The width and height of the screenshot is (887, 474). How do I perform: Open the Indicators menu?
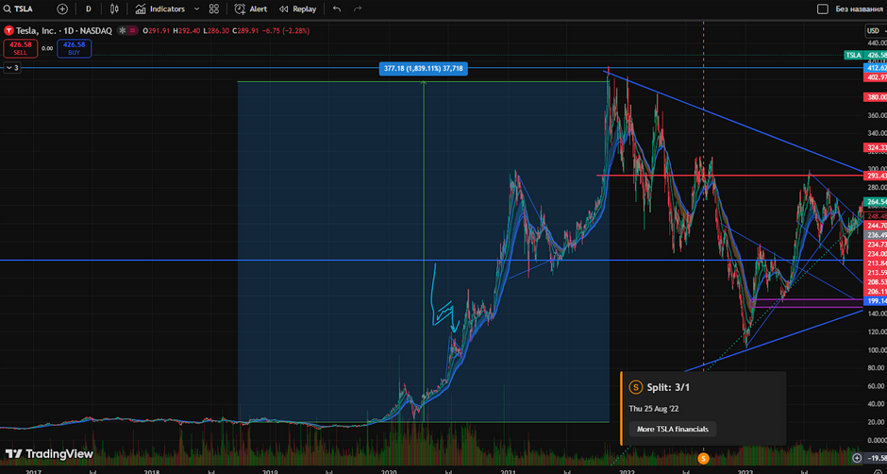click(x=159, y=8)
